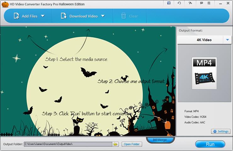233x151 pixels.
Task: Click the Open Folder button
Action: point(132,144)
